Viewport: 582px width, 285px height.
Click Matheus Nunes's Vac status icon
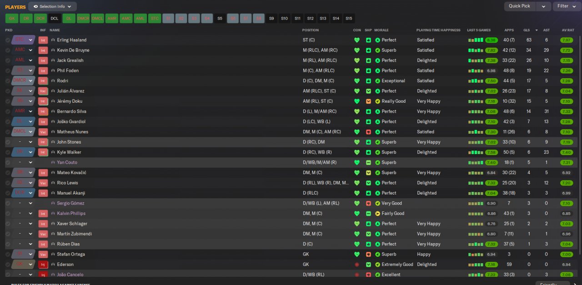[x=43, y=132]
